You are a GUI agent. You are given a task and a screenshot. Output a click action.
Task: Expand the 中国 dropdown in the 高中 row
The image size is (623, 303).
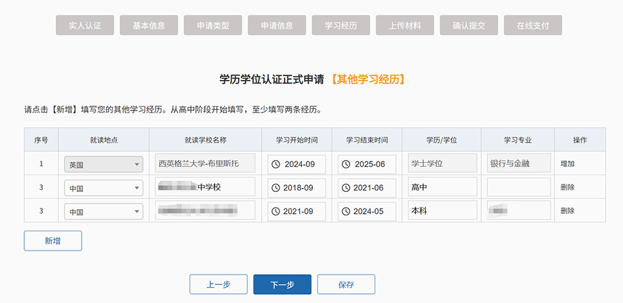[103, 188]
